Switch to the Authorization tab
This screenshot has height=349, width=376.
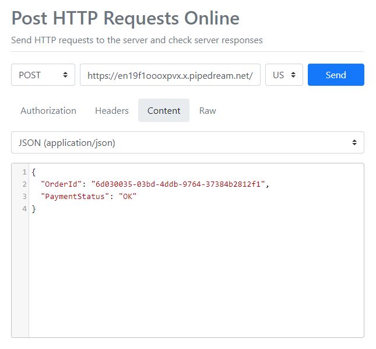click(x=48, y=111)
